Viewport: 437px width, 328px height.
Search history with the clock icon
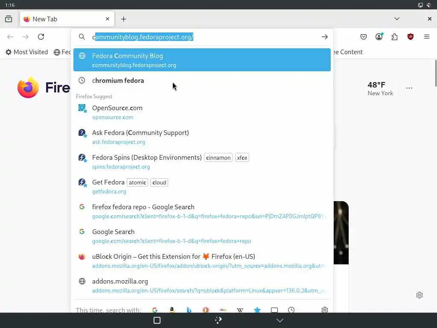pos(291,310)
